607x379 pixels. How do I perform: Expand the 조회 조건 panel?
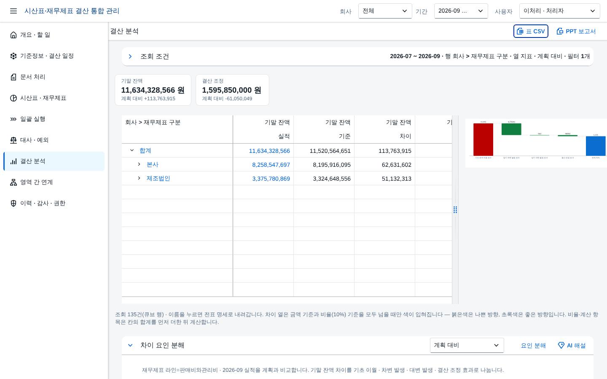[130, 56]
